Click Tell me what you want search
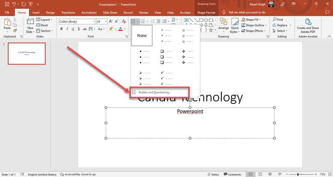 click(x=247, y=12)
